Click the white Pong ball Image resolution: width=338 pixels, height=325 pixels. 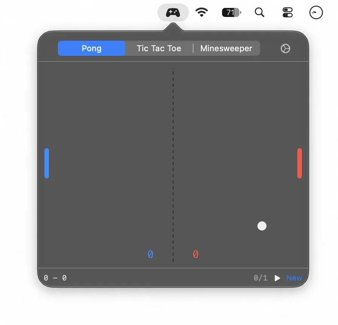click(262, 226)
